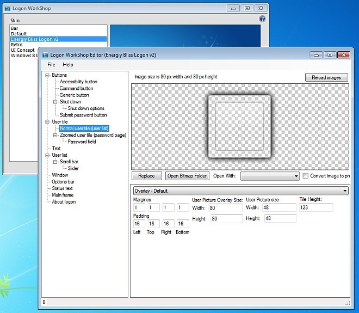359x313 pixels.
Task: Click the Tile Height input field
Action: [x=316, y=207]
